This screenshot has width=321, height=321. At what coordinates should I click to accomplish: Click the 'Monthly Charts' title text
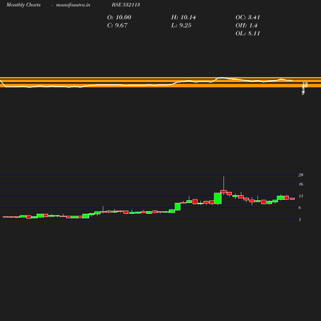(23, 4)
